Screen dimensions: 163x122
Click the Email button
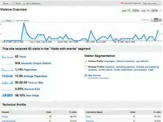(x=17, y=3)
